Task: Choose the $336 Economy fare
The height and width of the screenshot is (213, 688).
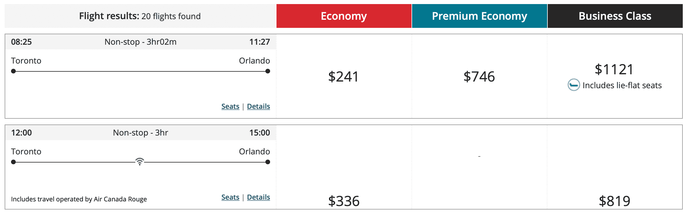Action: [344, 201]
